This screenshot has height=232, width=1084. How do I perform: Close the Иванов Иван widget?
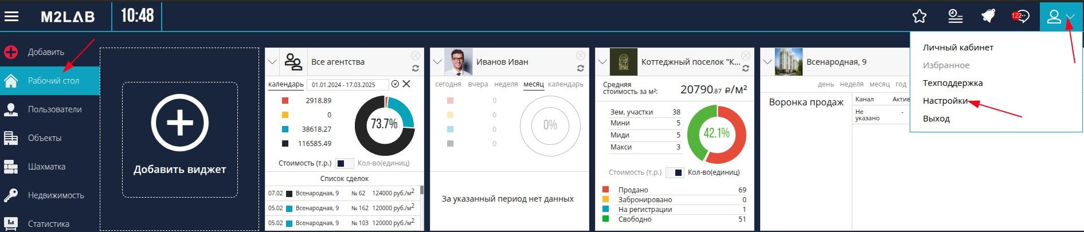(x=581, y=56)
